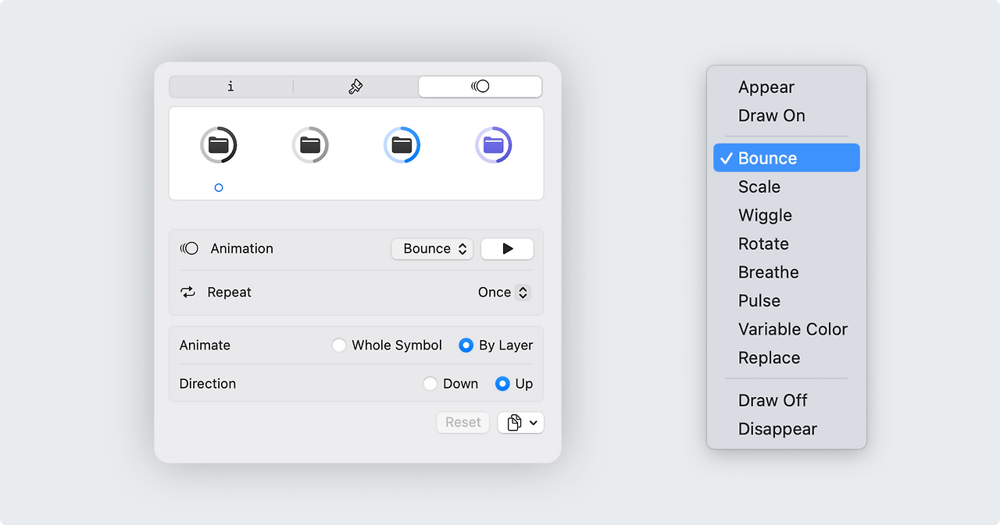The height and width of the screenshot is (525, 1000).
Task: Select the gray hierarchical folder symbol preview
Action: [310, 145]
